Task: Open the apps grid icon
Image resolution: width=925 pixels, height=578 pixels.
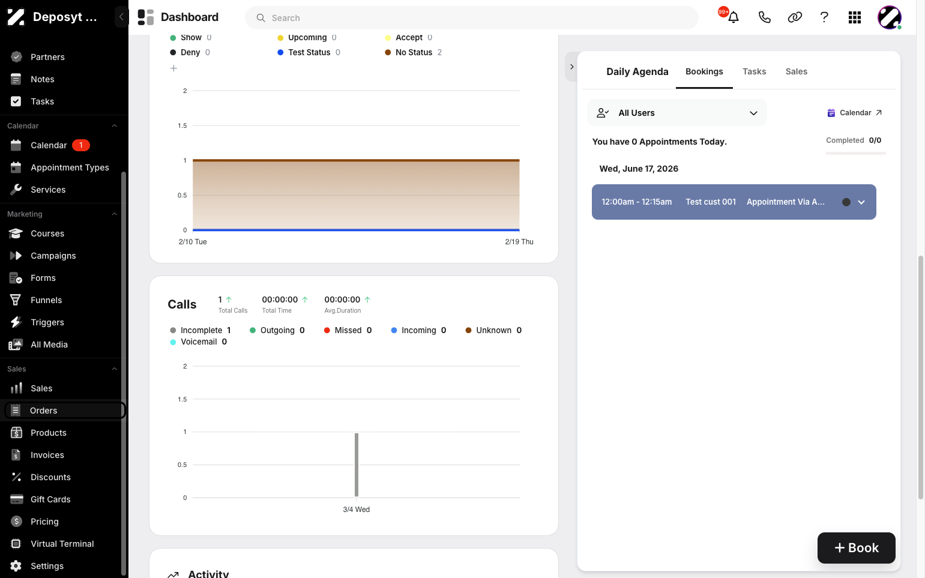Action: pos(855,17)
